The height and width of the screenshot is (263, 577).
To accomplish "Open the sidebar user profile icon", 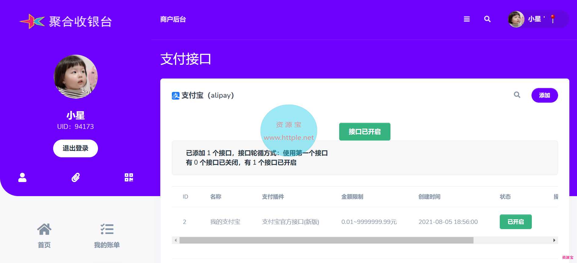I will 22,177.
